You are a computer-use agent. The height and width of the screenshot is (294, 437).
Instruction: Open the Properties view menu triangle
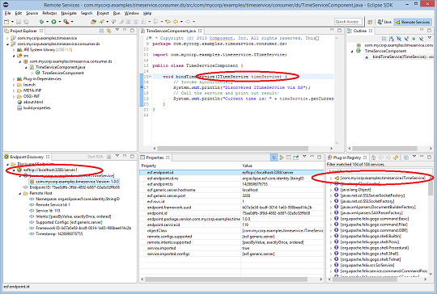tap(304, 157)
